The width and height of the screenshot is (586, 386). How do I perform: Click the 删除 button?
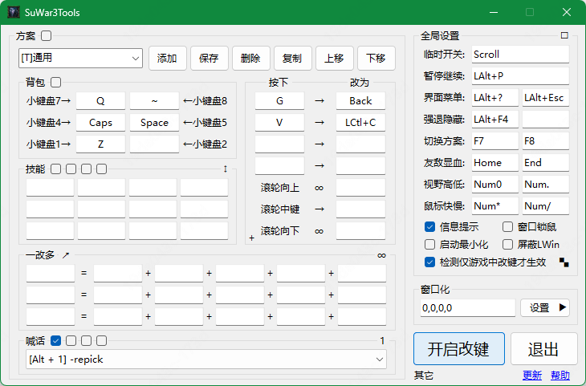(250, 58)
